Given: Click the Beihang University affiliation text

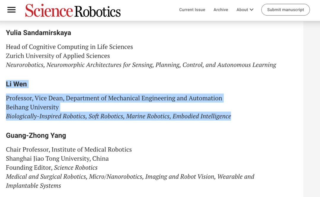Looking at the screenshot, I should tap(32, 107).
